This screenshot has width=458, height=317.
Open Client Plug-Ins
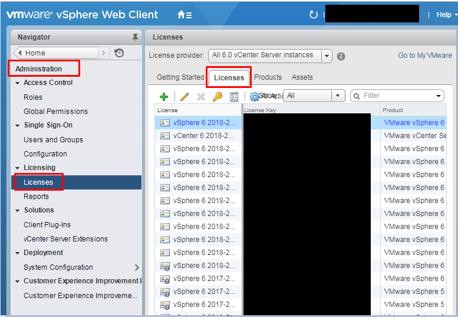tap(47, 225)
